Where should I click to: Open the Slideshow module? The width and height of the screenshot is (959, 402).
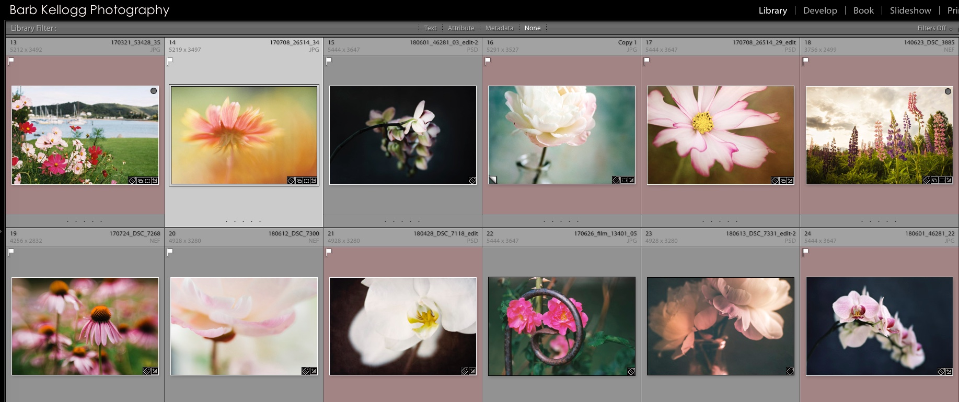coord(910,10)
